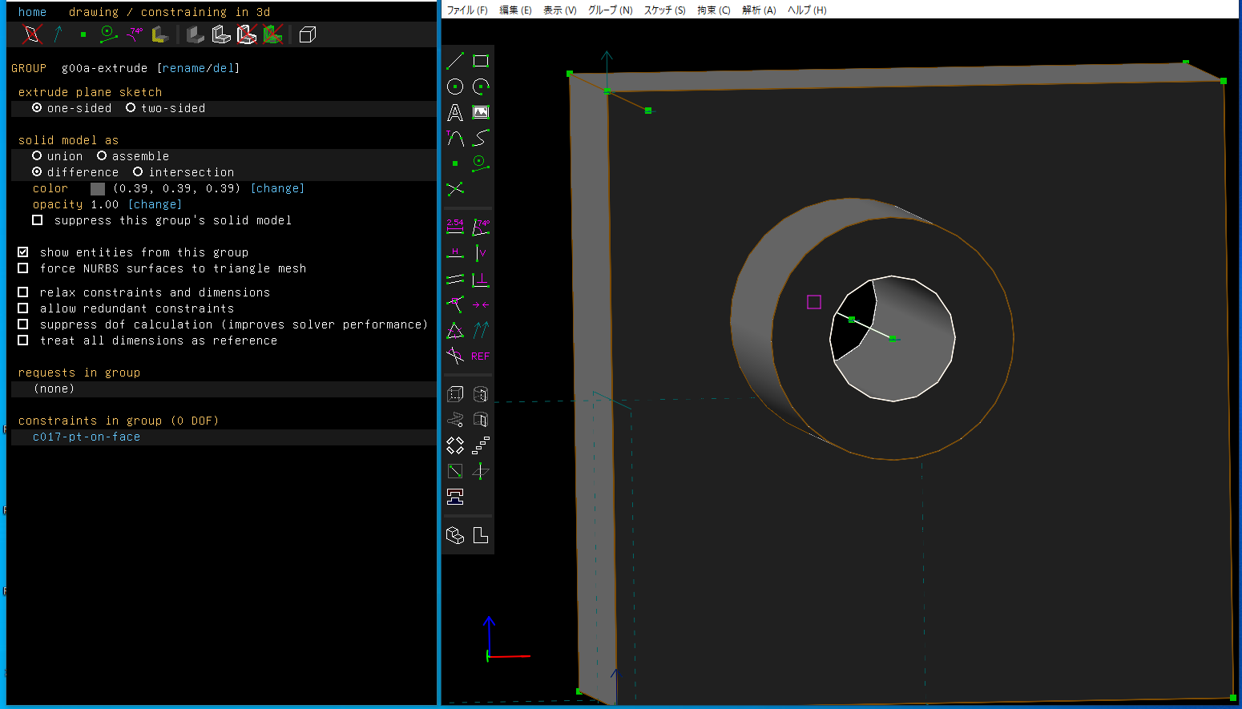This screenshot has height=709, width=1242.
Task: Click the step translating group icon
Action: (x=481, y=445)
